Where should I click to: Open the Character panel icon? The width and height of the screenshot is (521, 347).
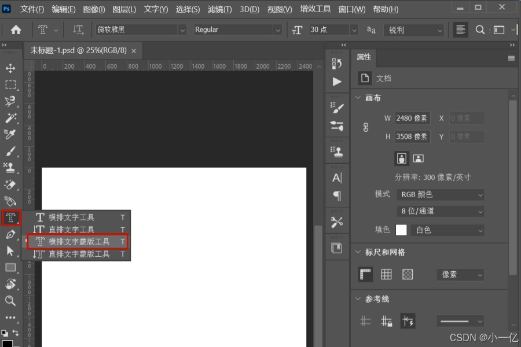point(336,178)
